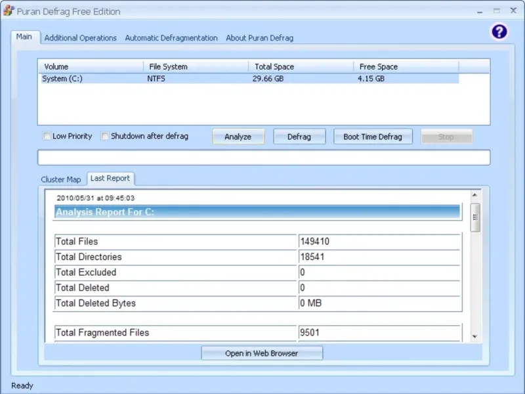Screen dimensions: 525x394
Task: Click the Puran Defrag app icon in title bar
Action: [x=9, y=11]
